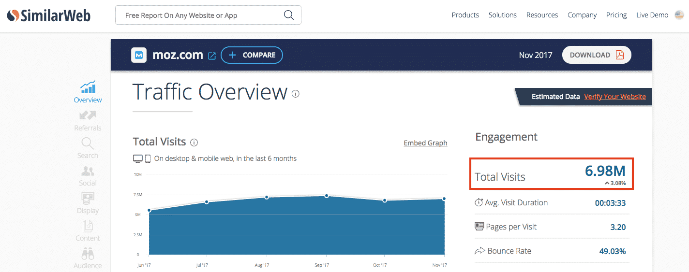689x272 pixels.
Task: Open the Resources menu
Action: point(542,15)
